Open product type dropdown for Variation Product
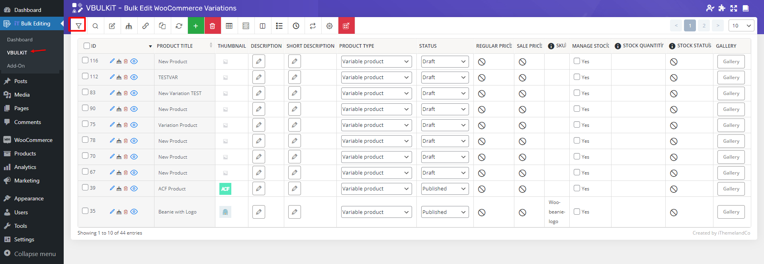 [376, 125]
